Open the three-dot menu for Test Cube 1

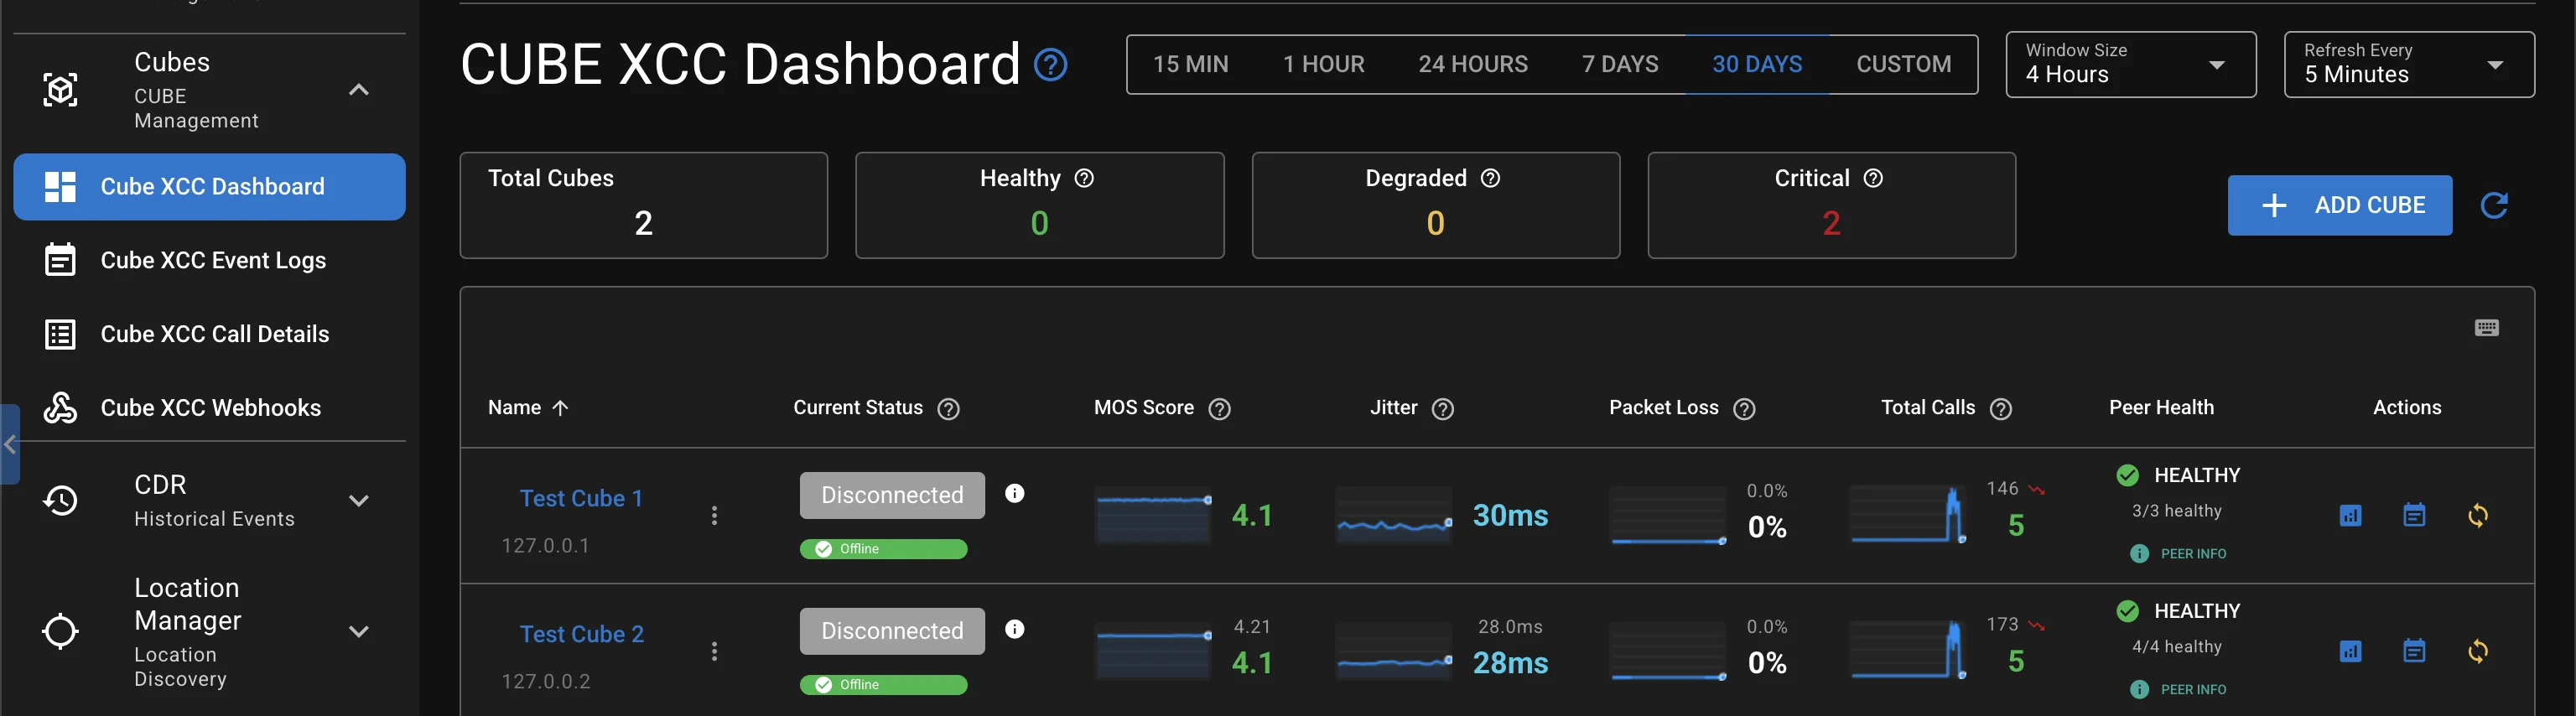[x=714, y=515]
